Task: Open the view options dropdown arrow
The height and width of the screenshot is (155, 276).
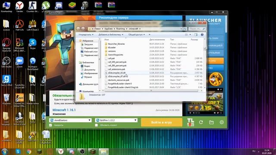Action: [190, 34]
